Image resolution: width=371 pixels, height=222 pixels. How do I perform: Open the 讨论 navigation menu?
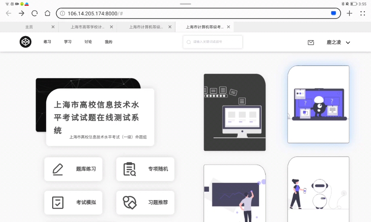coord(88,42)
